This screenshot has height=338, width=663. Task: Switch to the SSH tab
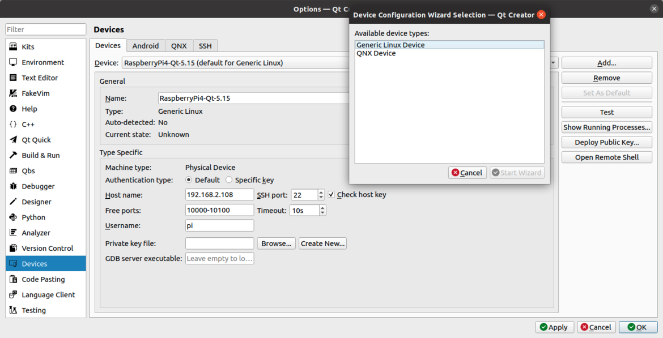pos(205,46)
